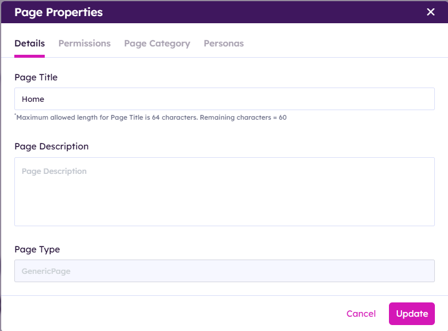Viewport: 448px width, 331px height.
Task: Click the disabled GenericPage Page Type field
Action: (x=224, y=271)
